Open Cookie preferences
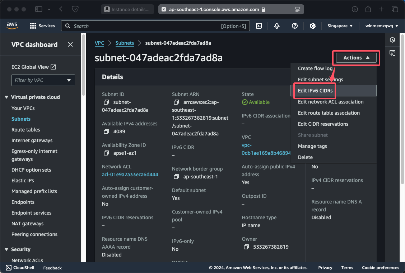The width and height of the screenshot is (405, 273). [381, 268]
